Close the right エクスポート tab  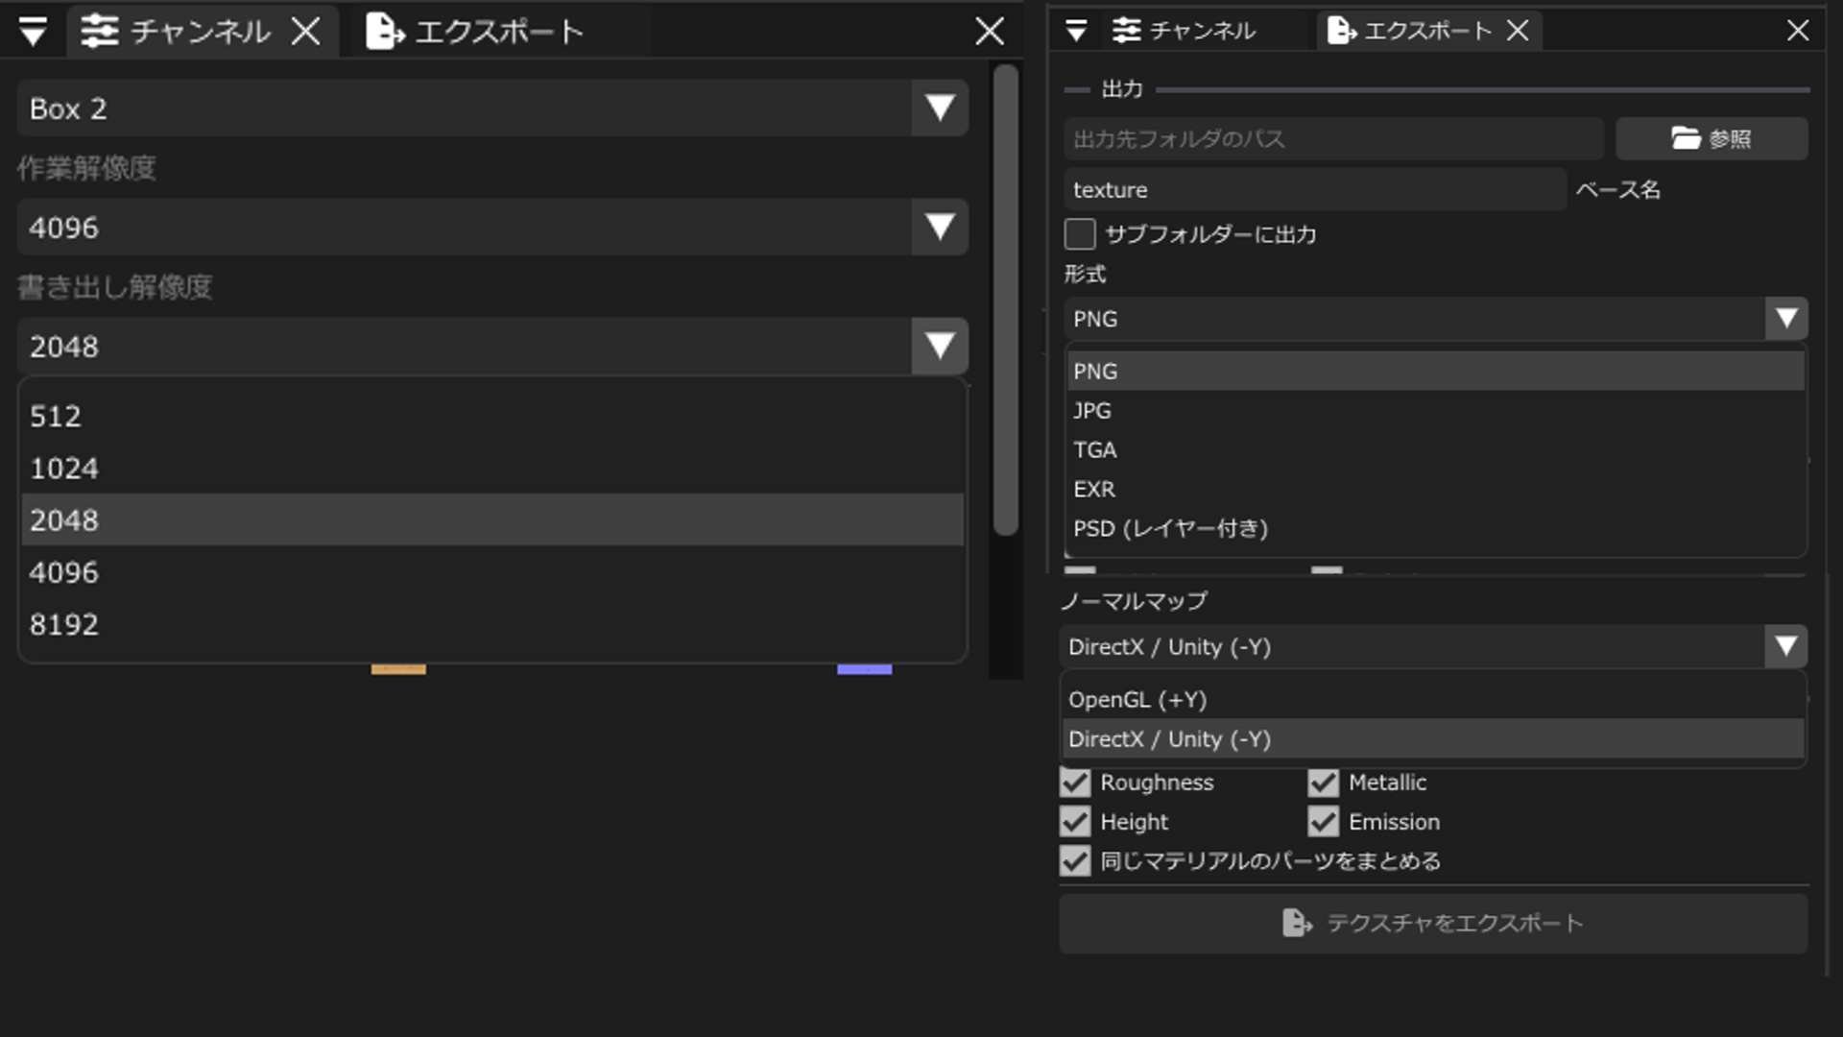click(x=1518, y=31)
